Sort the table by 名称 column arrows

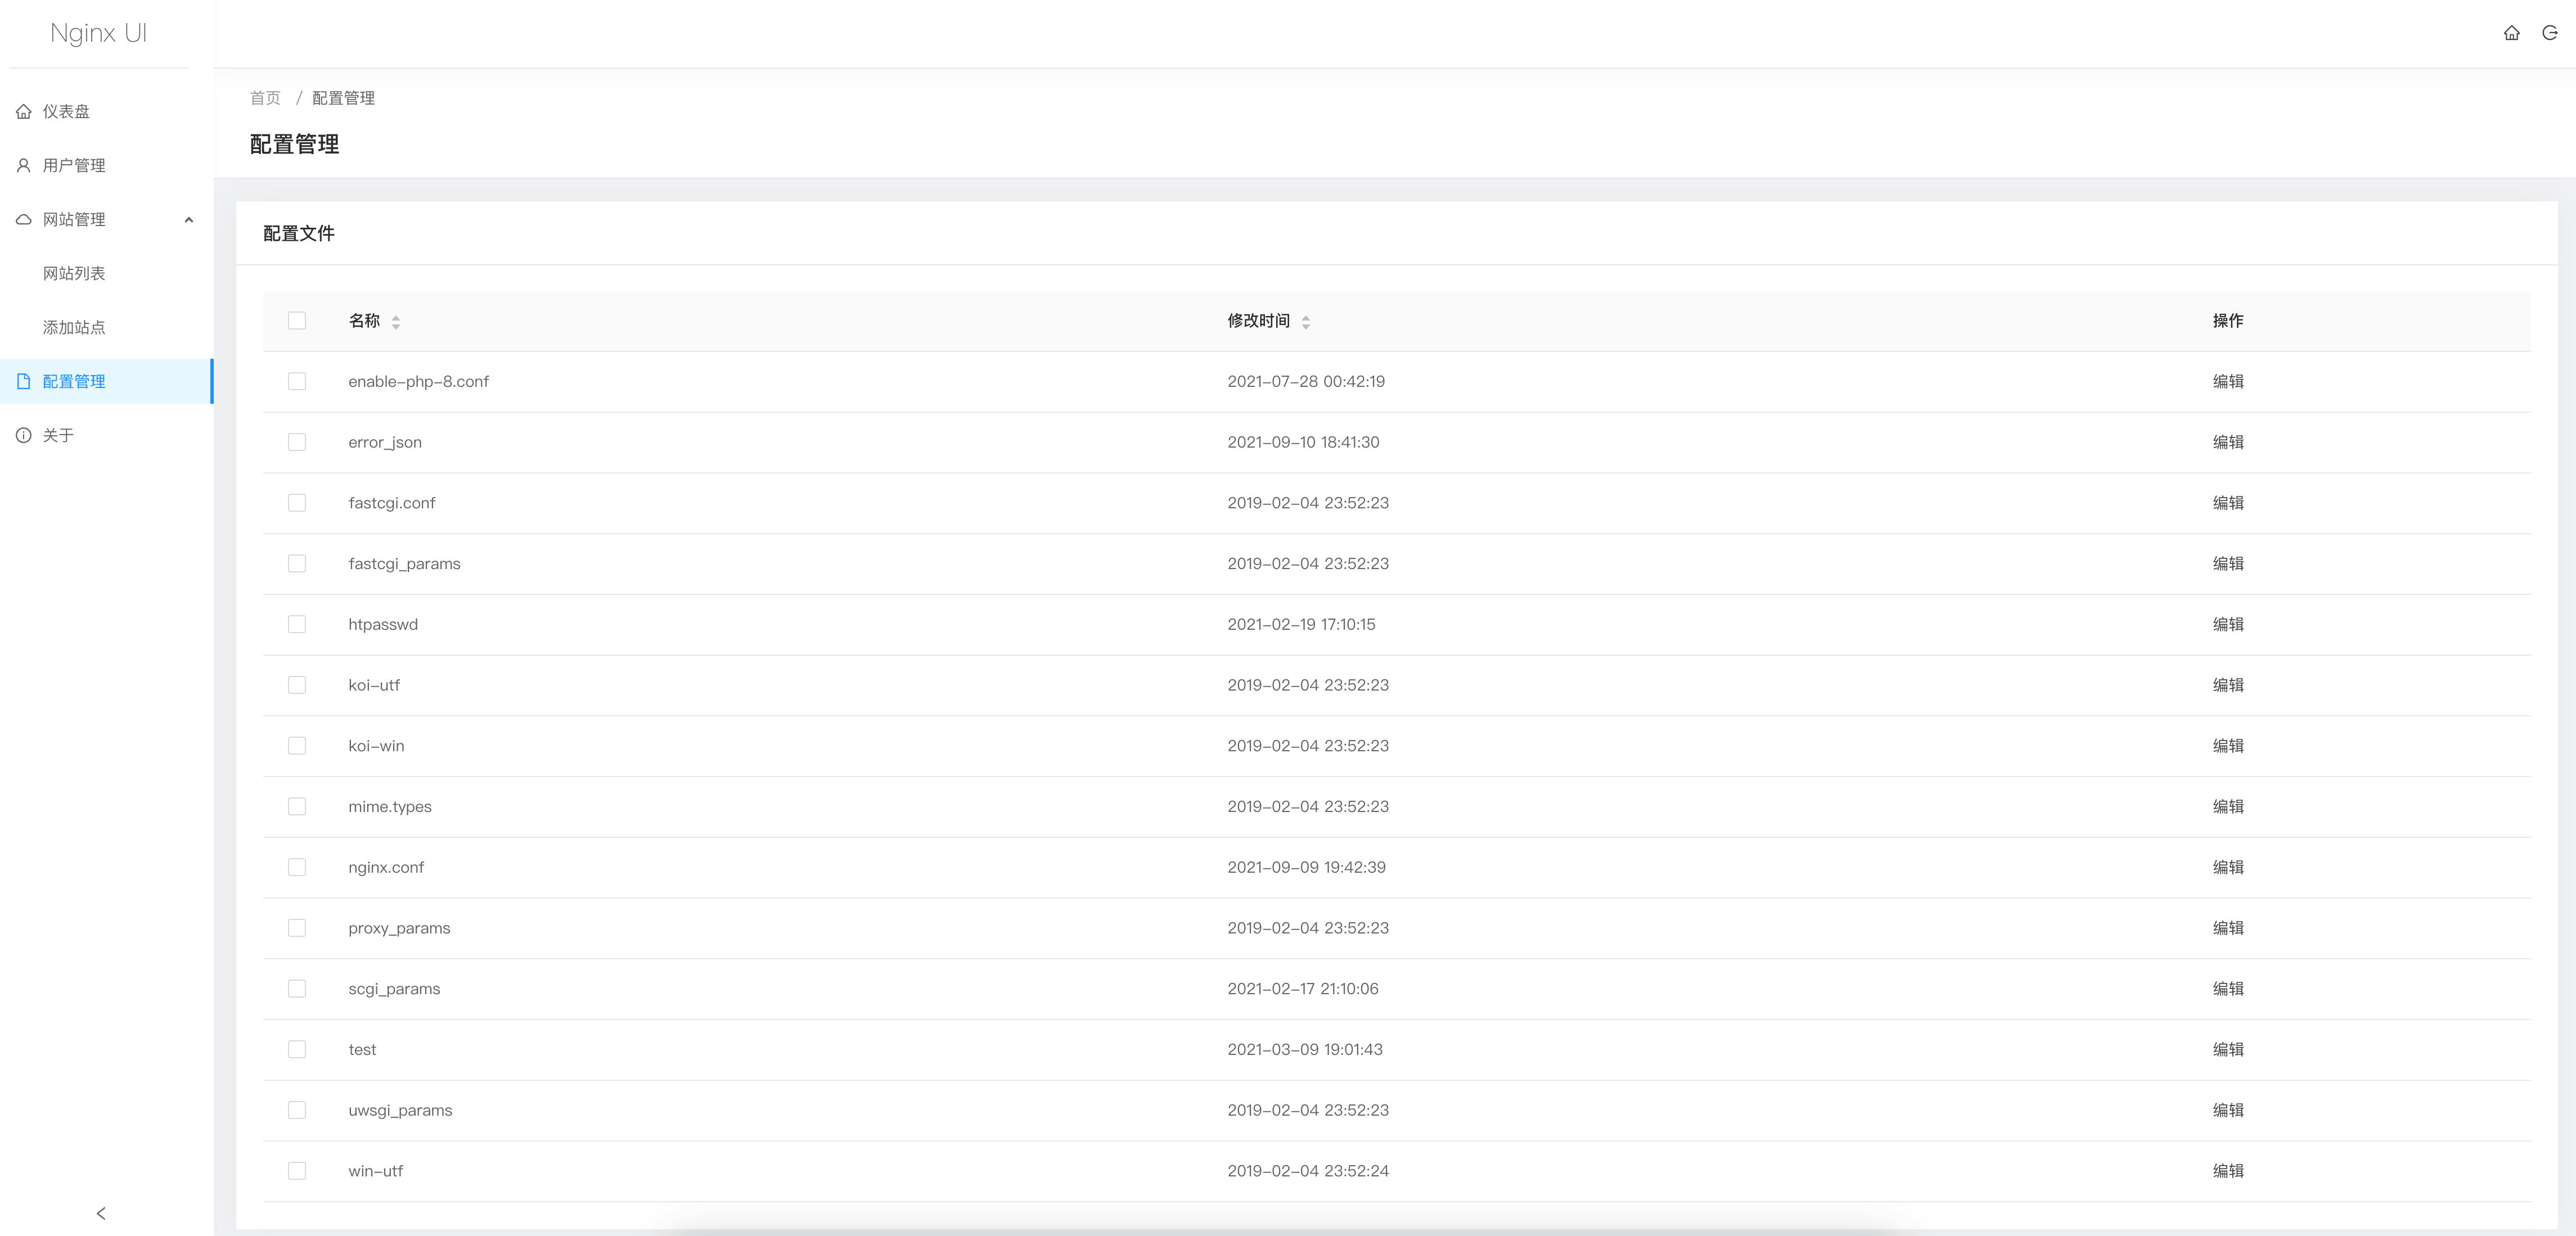point(396,321)
